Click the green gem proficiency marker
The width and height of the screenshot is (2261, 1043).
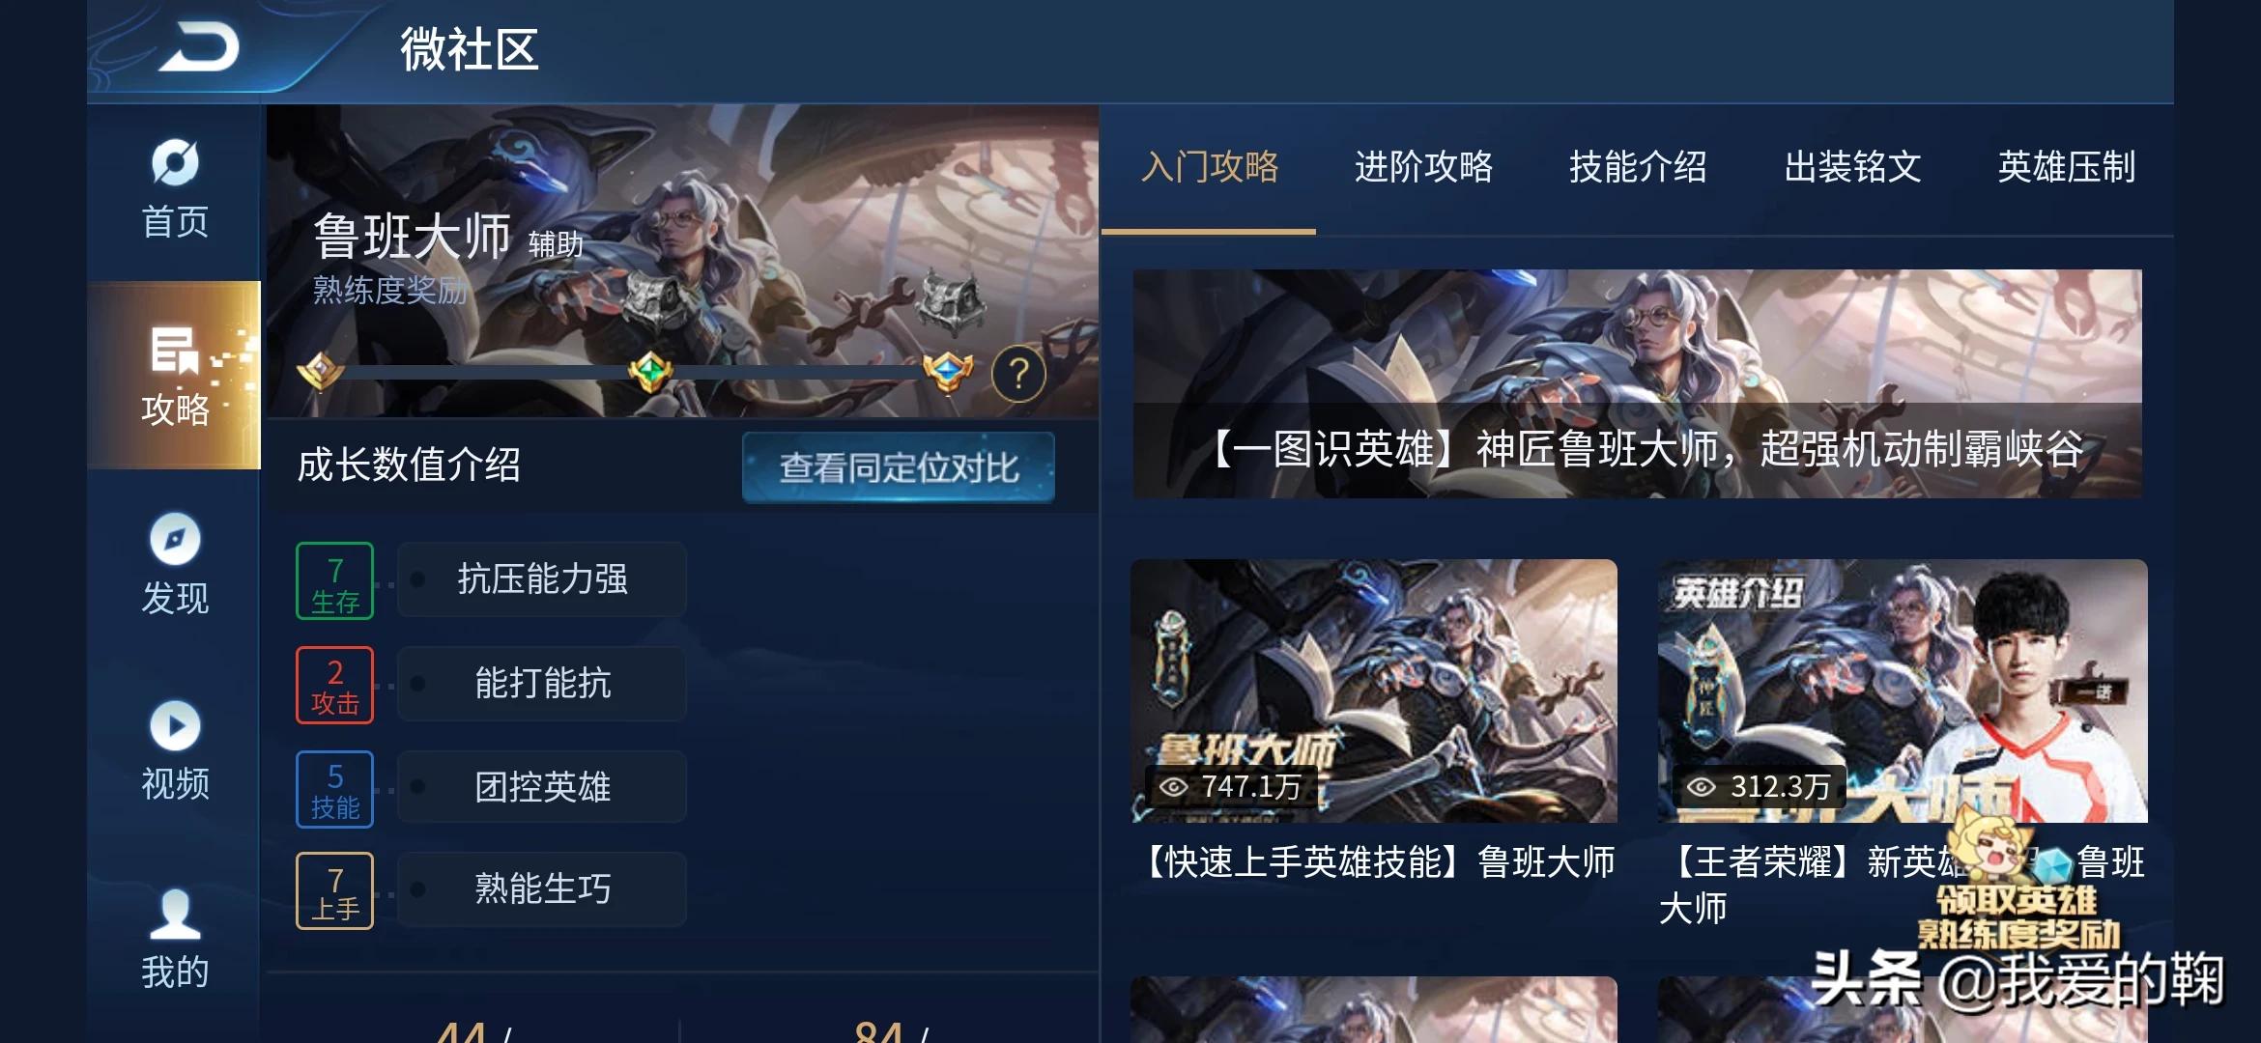point(650,371)
